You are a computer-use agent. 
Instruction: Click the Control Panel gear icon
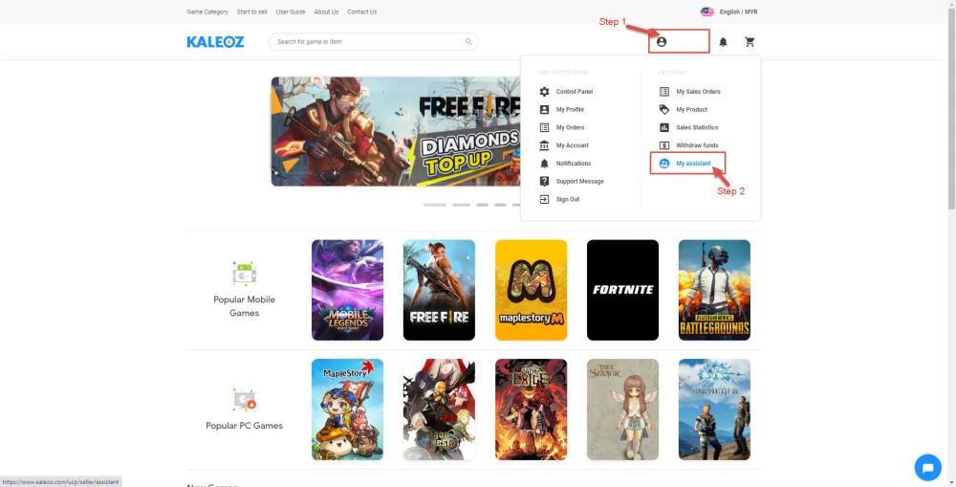point(545,92)
